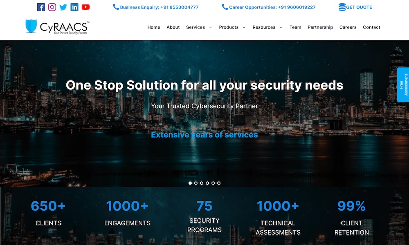Open the Free Assessment side tab
Image resolution: width=409 pixels, height=245 pixels.
[403, 85]
